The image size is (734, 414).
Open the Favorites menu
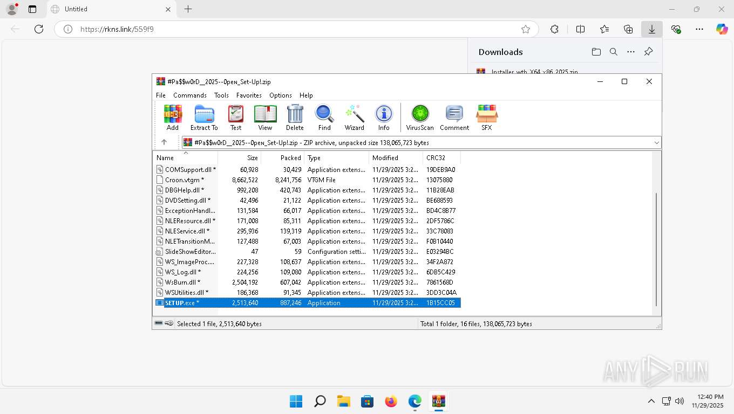[249, 95]
